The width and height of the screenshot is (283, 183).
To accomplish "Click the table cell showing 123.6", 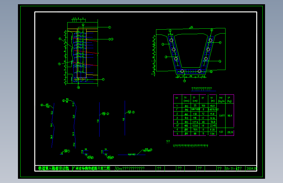I will (x=195, y=126).
